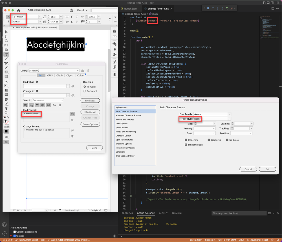Click Done in the Find/Change dialog
Image resolution: width=282 pixels, height=242 pixels.
94,148
